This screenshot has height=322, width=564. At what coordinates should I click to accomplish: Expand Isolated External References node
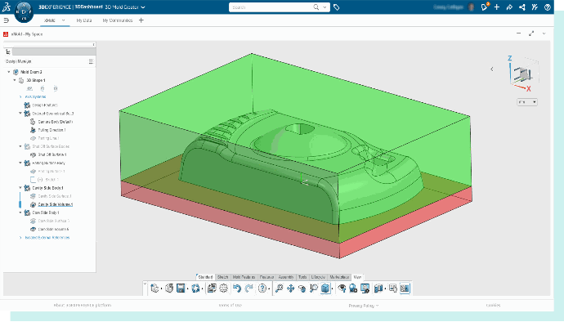coord(20,238)
